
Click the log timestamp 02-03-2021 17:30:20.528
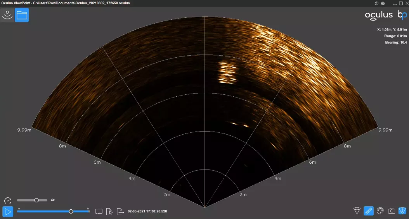click(147, 212)
